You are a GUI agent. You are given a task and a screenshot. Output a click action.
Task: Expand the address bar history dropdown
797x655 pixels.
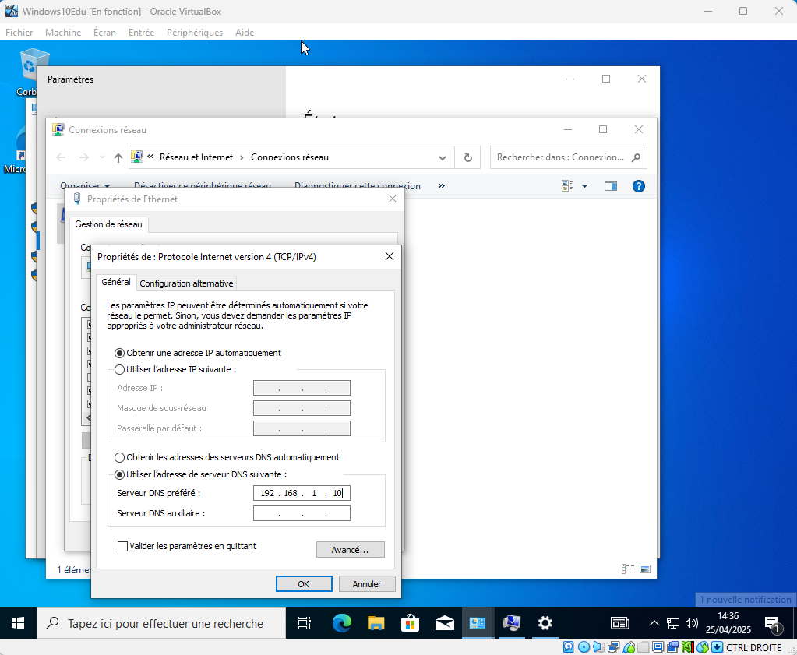point(443,157)
